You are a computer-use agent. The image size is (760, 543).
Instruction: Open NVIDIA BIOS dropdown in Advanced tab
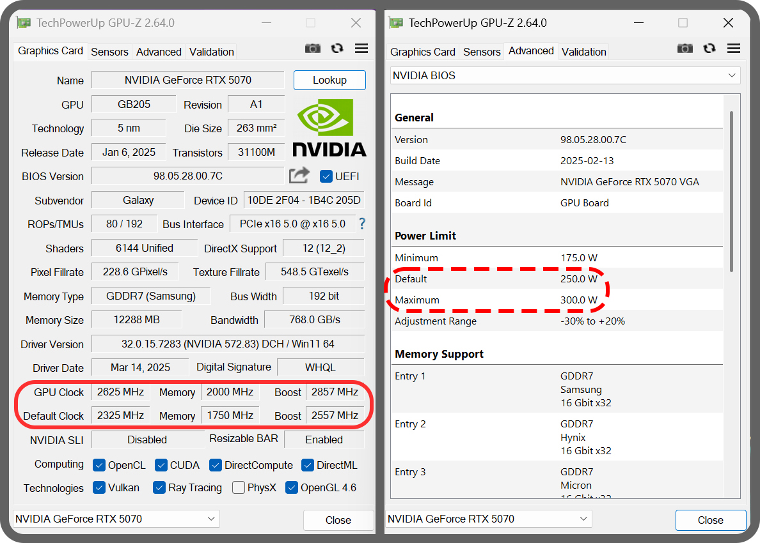565,75
